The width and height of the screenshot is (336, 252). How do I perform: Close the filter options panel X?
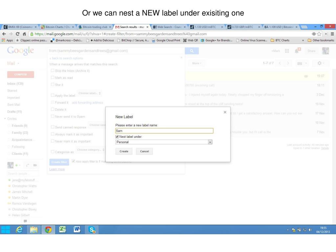tap(182, 57)
